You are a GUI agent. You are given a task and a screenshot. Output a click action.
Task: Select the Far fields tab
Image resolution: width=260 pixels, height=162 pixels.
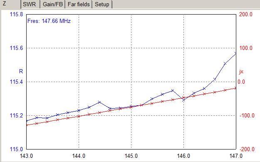pos(79,4)
